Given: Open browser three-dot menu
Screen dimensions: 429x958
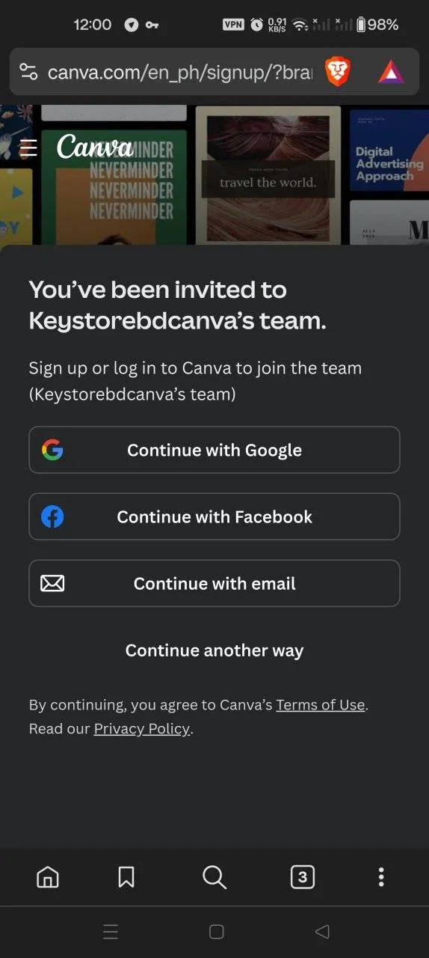Looking at the screenshot, I should pyautogui.click(x=381, y=877).
